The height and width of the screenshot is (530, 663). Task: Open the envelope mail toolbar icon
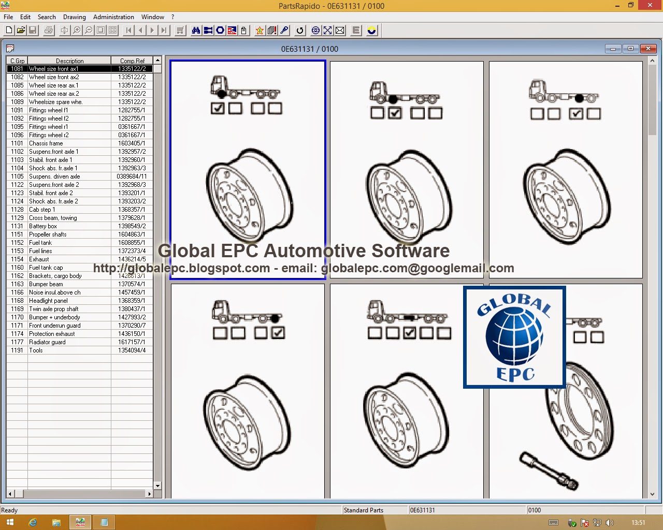pos(340,31)
